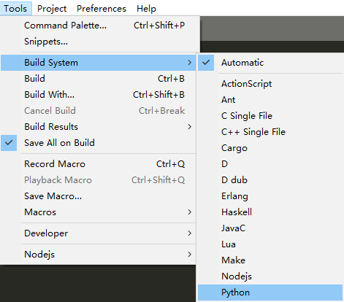The width and height of the screenshot is (344, 302).
Task: Run Build with Ctrl+B entry
Action: [99, 79]
